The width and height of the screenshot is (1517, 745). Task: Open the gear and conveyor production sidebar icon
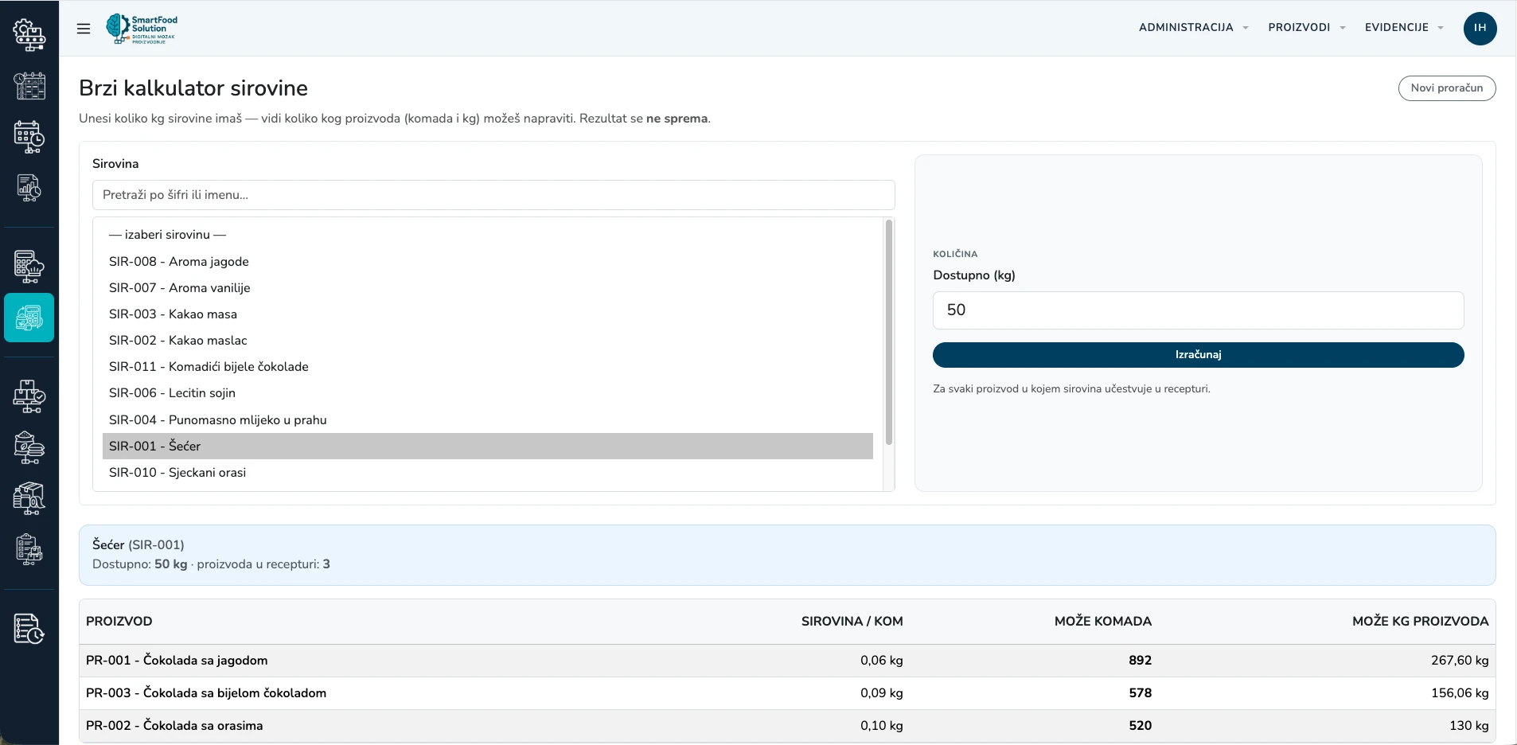tap(29, 35)
